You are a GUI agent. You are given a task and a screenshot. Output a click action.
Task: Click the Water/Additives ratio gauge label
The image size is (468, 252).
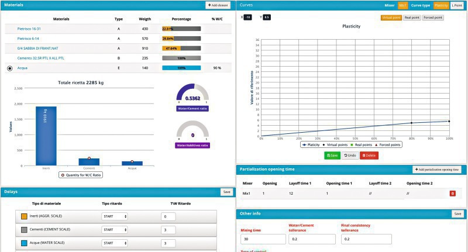coord(192,146)
